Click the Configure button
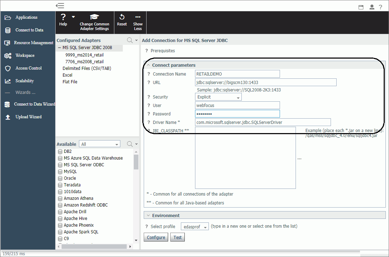The width and height of the screenshot is (389, 257). pos(156,238)
